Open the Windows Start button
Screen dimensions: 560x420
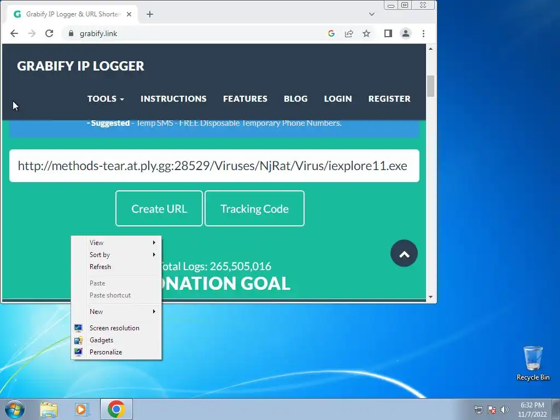click(15, 409)
